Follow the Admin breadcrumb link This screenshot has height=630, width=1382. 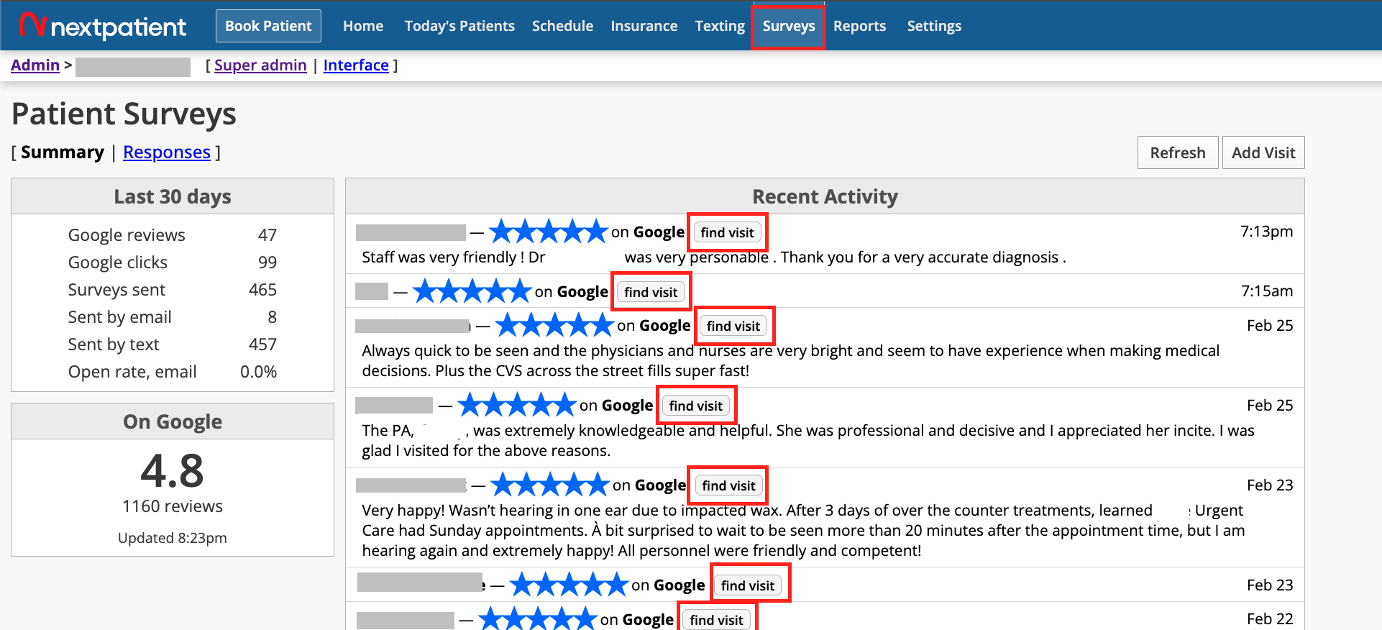point(35,65)
